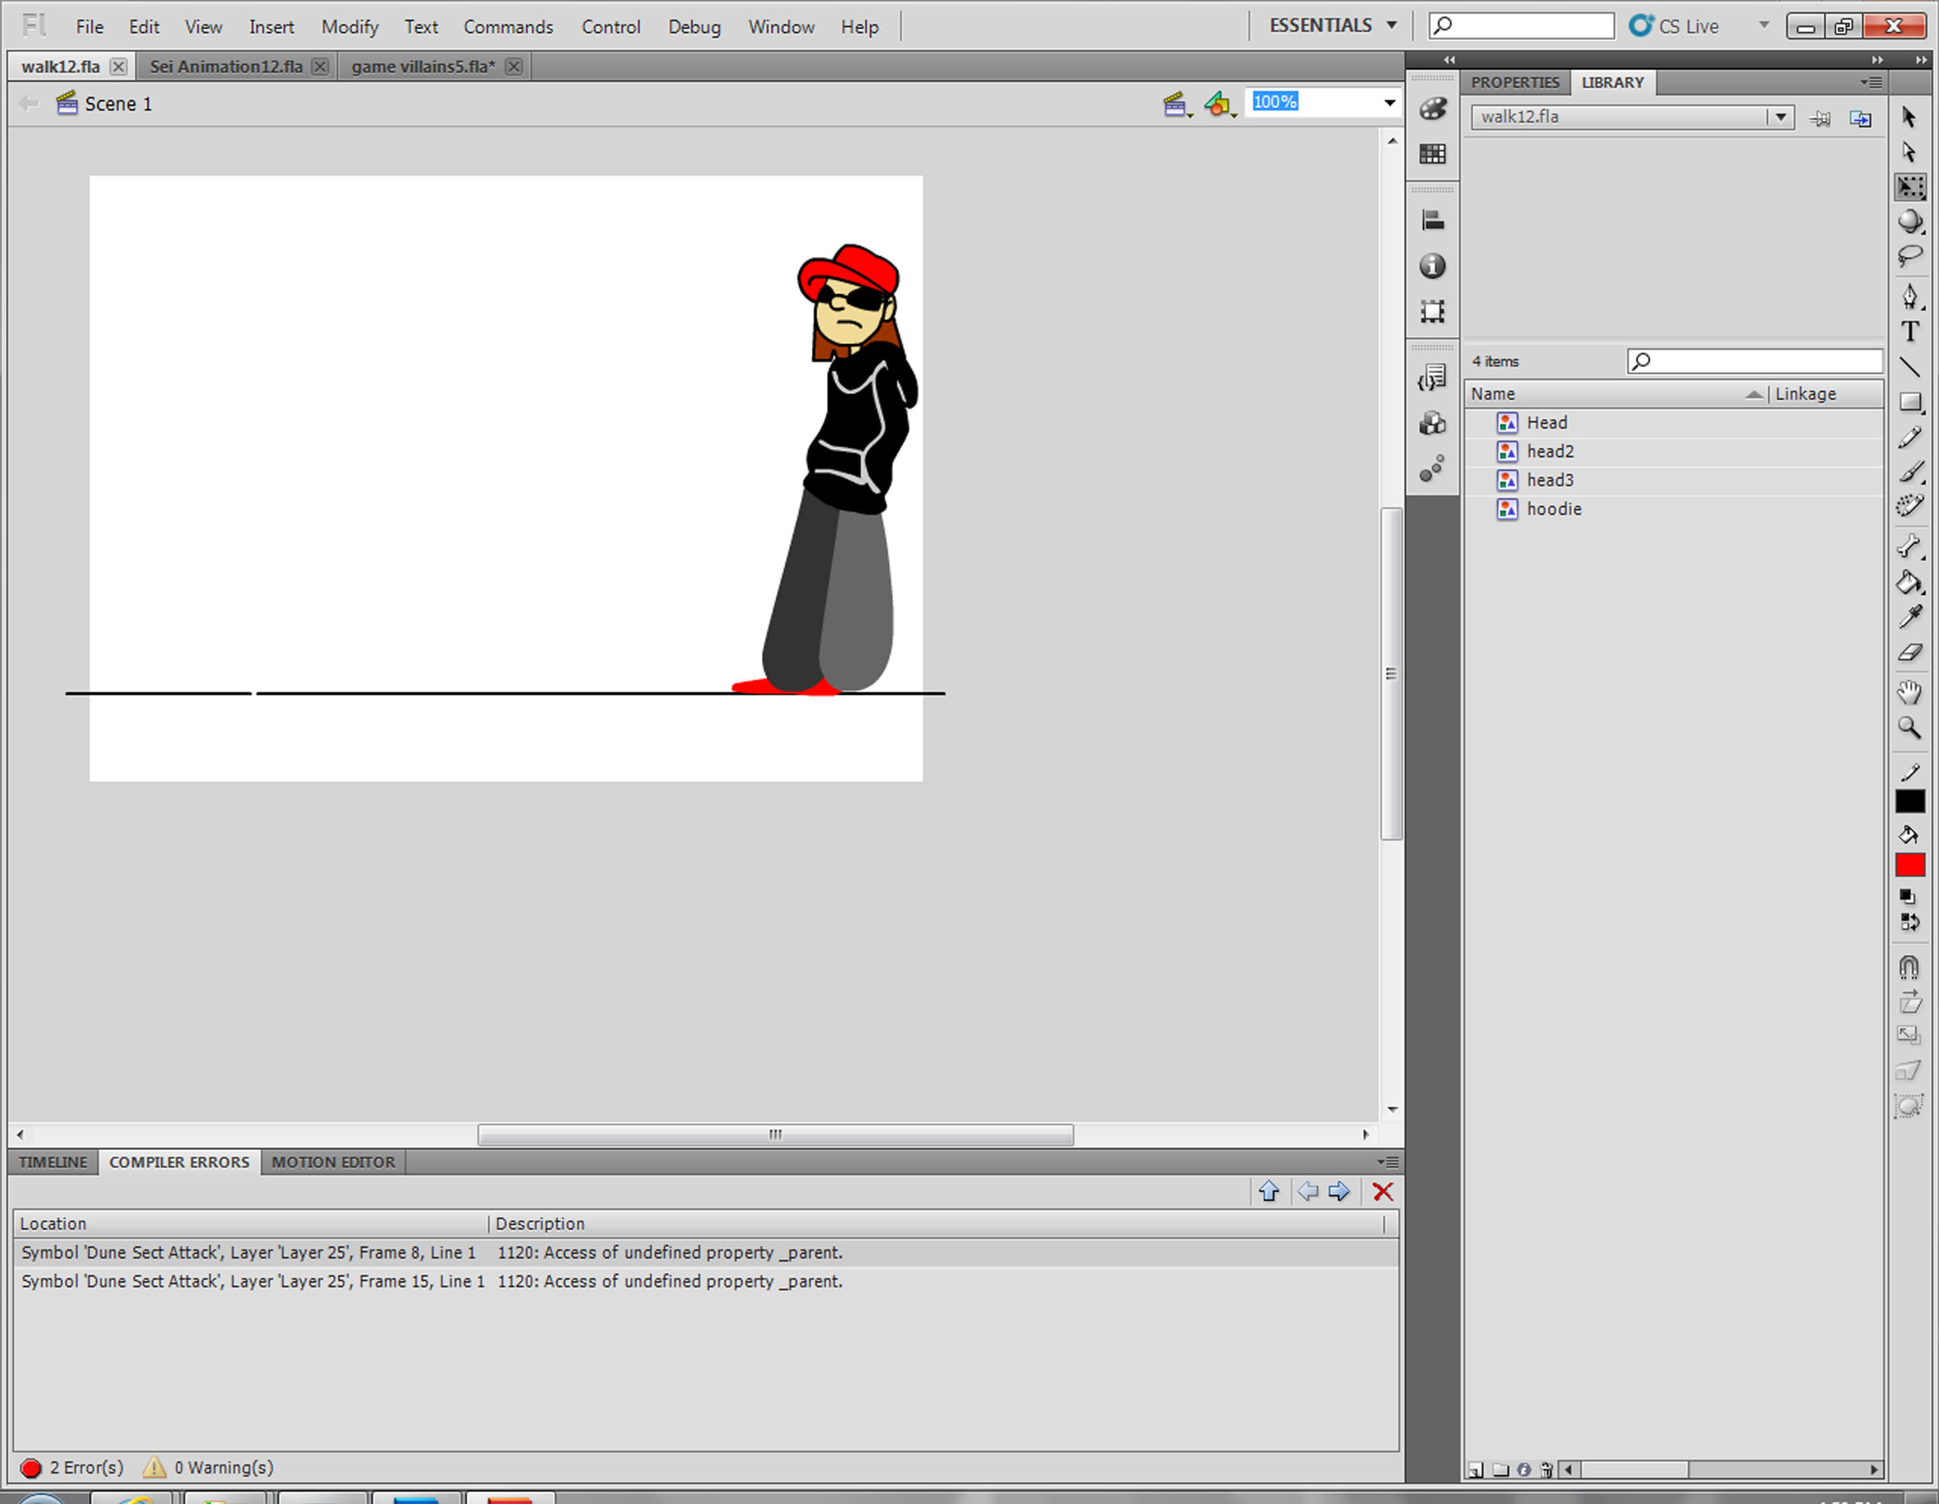Open the Edit Scene dropdown

1177,105
